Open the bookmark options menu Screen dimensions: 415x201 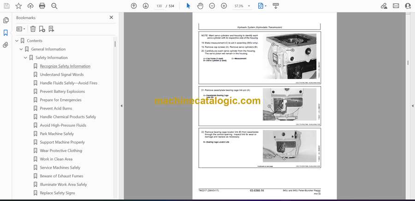[x=21, y=29]
